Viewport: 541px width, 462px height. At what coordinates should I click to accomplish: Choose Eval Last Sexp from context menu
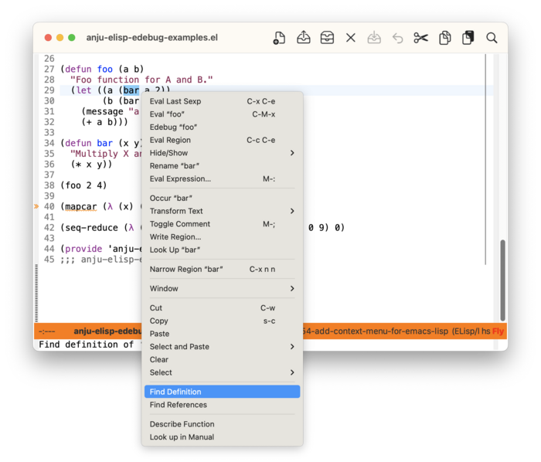coord(222,101)
